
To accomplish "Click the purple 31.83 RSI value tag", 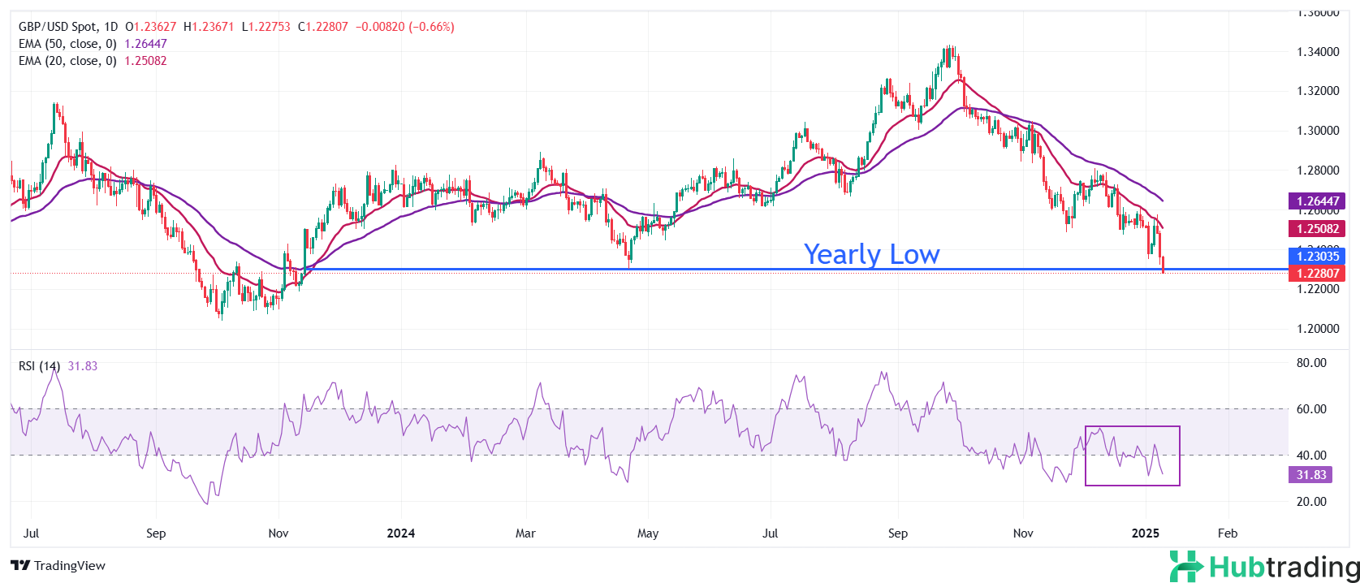I will click(1310, 475).
